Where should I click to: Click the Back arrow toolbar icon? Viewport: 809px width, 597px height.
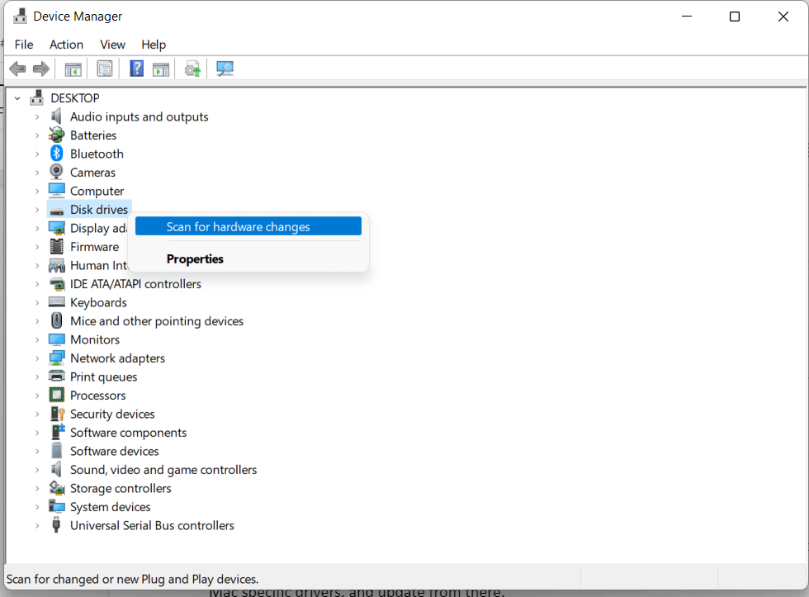point(17,69)
